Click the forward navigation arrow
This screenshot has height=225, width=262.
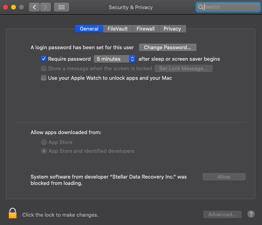pos(46,7)
